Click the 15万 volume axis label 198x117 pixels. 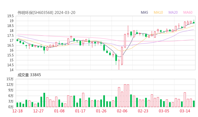pos(10,79)
